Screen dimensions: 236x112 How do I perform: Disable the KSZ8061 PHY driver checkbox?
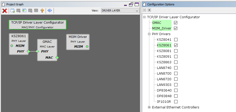(x=176, y=45)
